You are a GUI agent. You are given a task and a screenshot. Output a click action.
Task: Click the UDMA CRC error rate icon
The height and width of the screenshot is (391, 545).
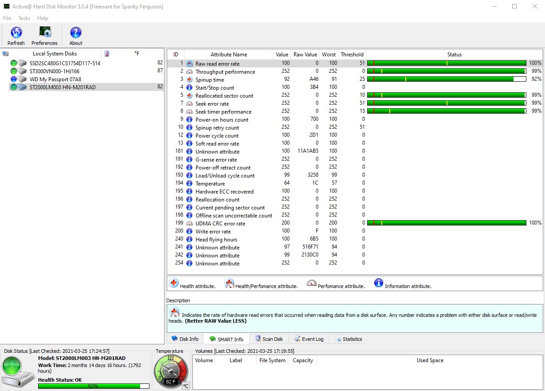[189, 224]
